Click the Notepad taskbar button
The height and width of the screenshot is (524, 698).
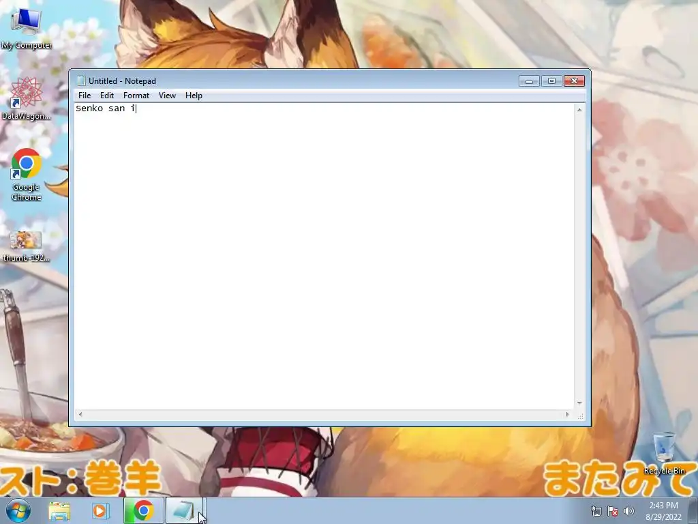(x=185, y=510)
